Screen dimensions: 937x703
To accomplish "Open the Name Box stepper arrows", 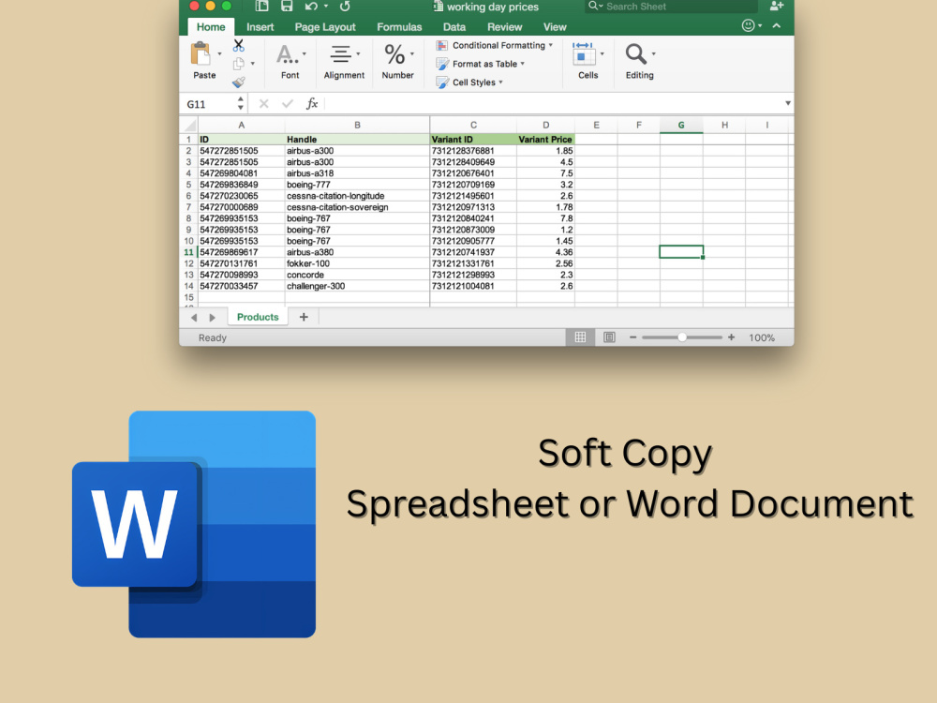I will [x=240, y=103].
